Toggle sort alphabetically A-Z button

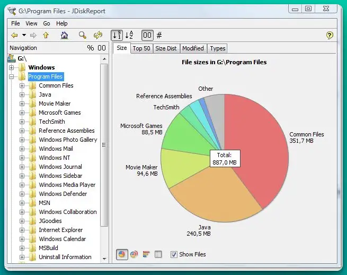129,35
